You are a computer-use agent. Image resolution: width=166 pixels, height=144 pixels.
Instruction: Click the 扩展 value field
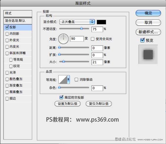click(x=97, y=55)
